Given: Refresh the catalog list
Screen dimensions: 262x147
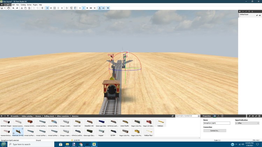Looking at the screenshot, I should click(173, 116).
